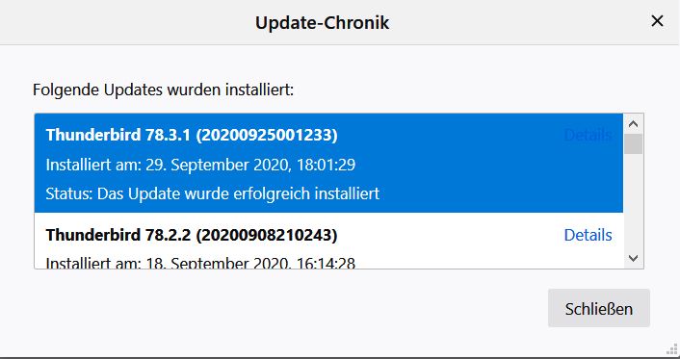This screenshot has height=359, width=680.
Task: Select the Thunderbird 78.3.1 update entry
Action: point(328,163)
